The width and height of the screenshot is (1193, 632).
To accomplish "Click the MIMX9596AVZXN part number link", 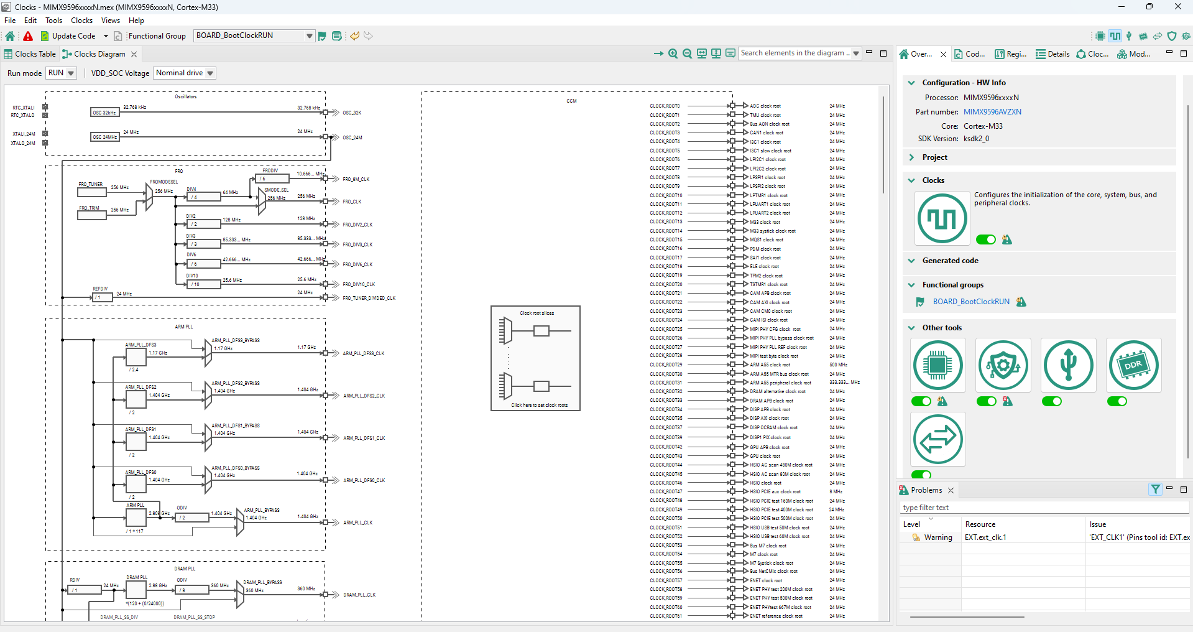I will click(992, 112).
